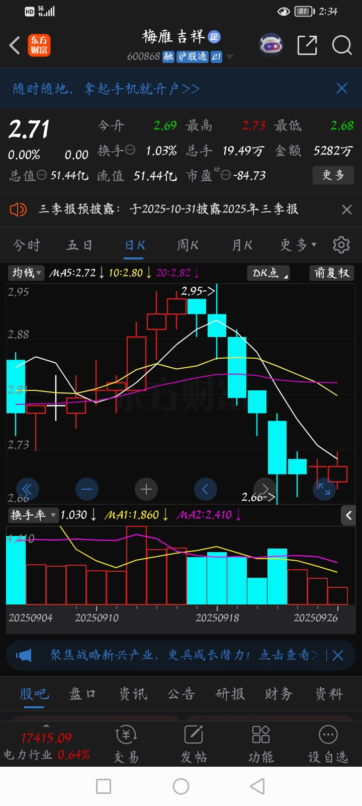
Task: Jump to earliest with double-left arrows
Action: click(x=27, y=489)
